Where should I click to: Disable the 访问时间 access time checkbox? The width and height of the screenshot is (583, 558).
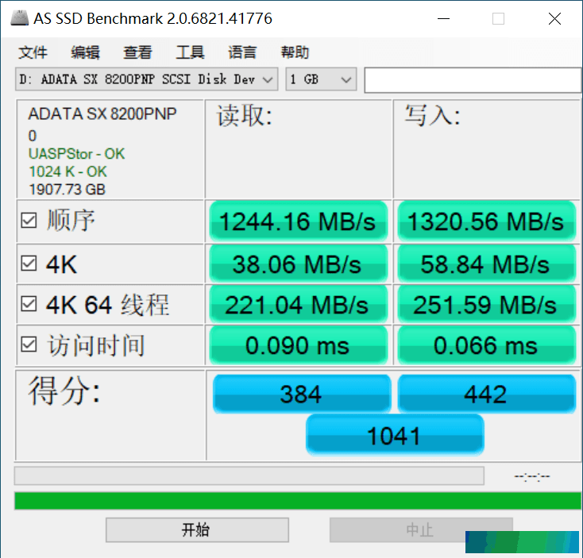click(x=29, y=344)
